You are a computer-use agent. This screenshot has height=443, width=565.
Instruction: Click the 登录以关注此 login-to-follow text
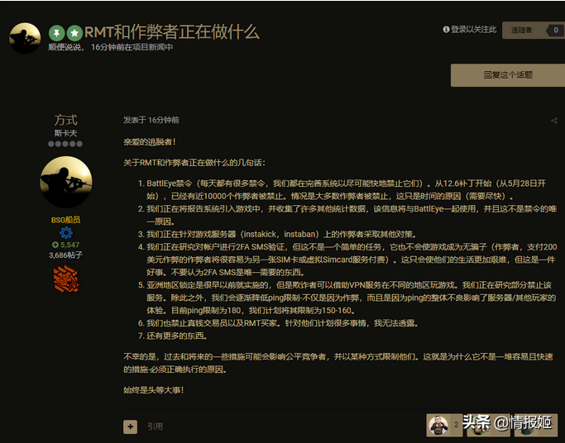[x=473, y=30]
